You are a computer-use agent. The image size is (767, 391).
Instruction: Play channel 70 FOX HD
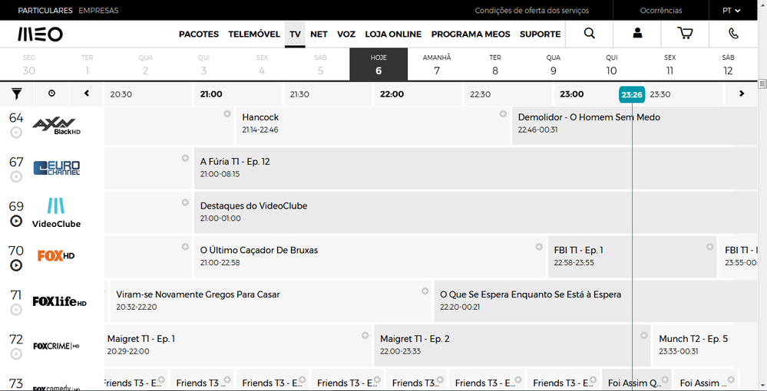(x=16, y=265)
